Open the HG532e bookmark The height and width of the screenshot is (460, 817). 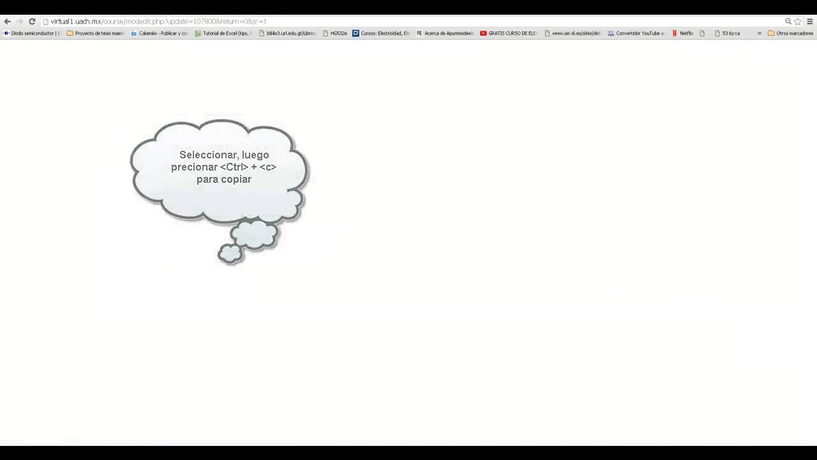[335, 33]
